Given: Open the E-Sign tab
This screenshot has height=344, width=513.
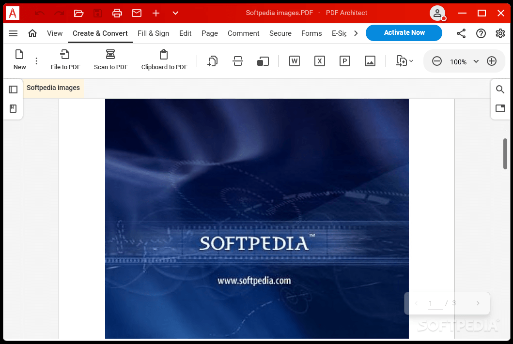Looking at the screenshot, I should [339, 33].
